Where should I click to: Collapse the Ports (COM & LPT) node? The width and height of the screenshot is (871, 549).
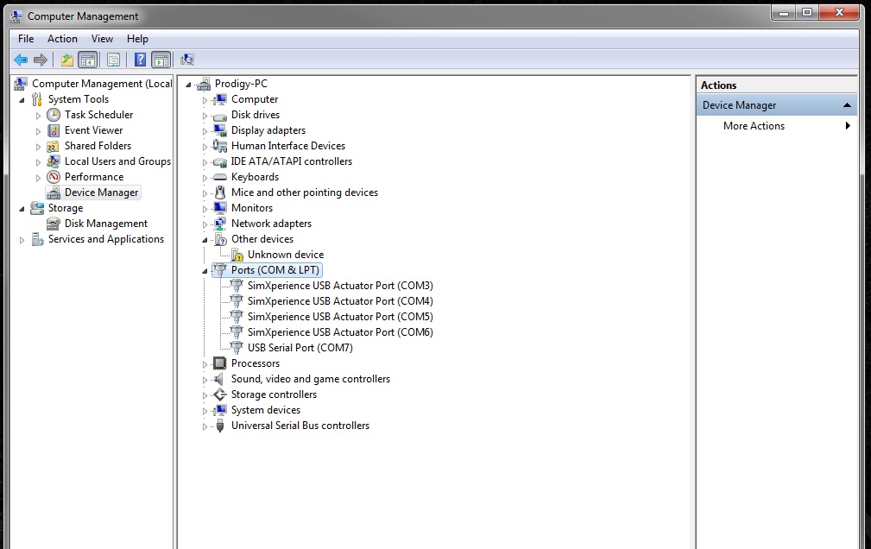pos(205,270)
